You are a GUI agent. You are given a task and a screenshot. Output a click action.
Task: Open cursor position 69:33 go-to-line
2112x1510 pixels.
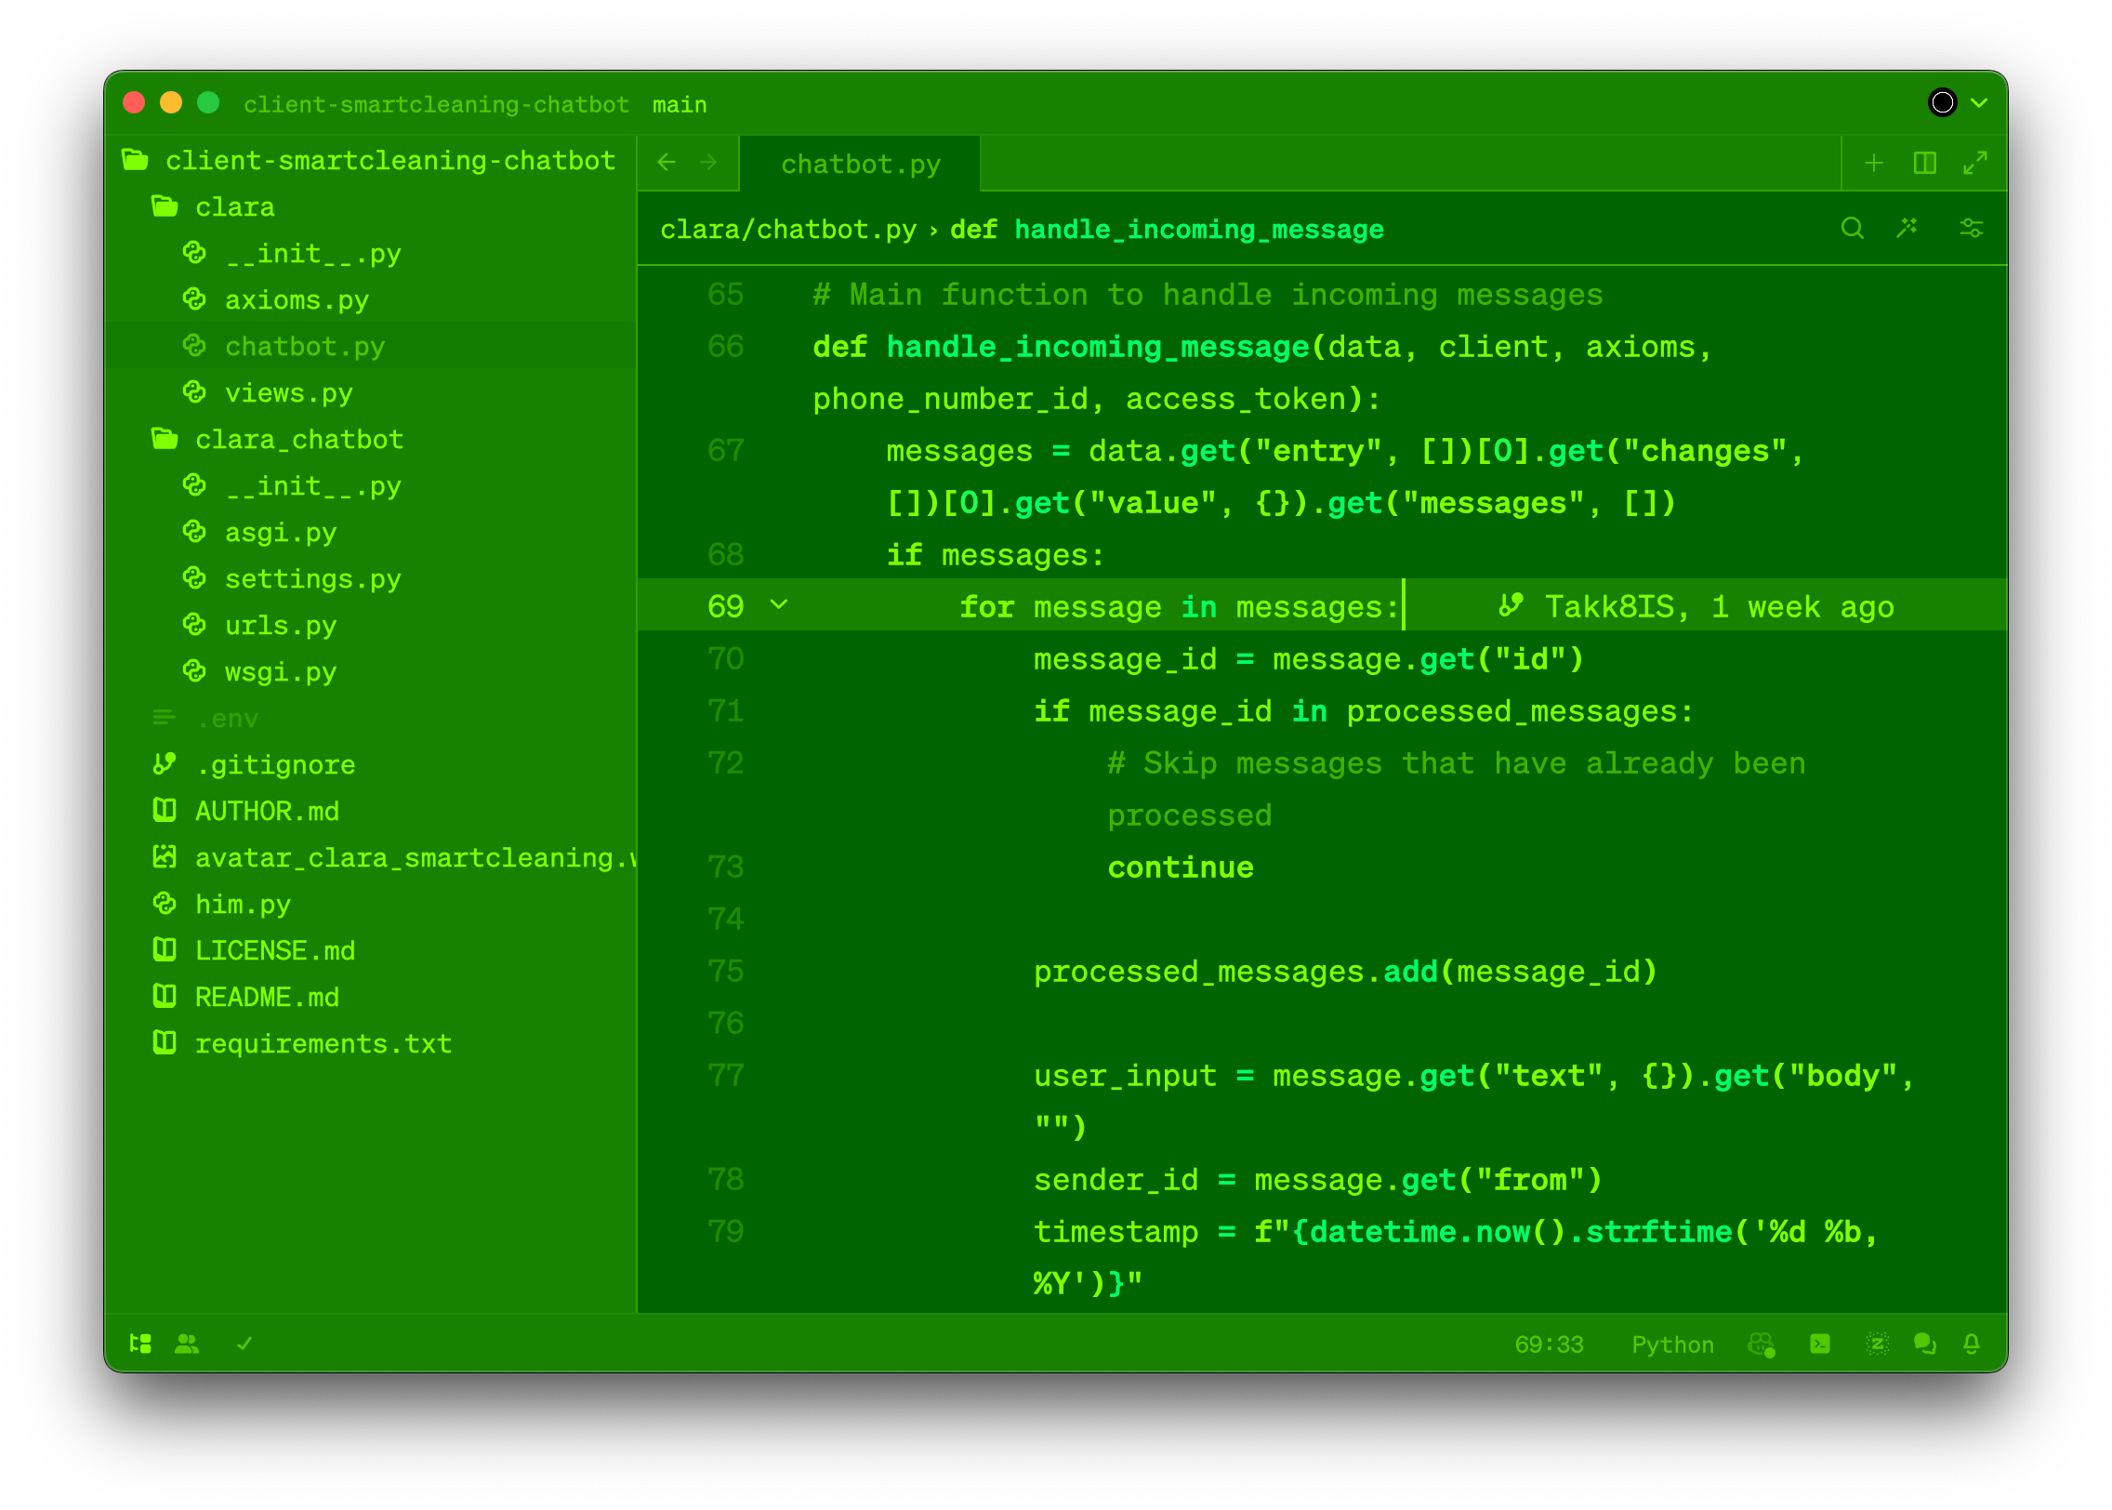point(1549,1344)
